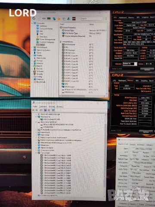Expand the Operating System node in AIDA64

tap(32, 50)
